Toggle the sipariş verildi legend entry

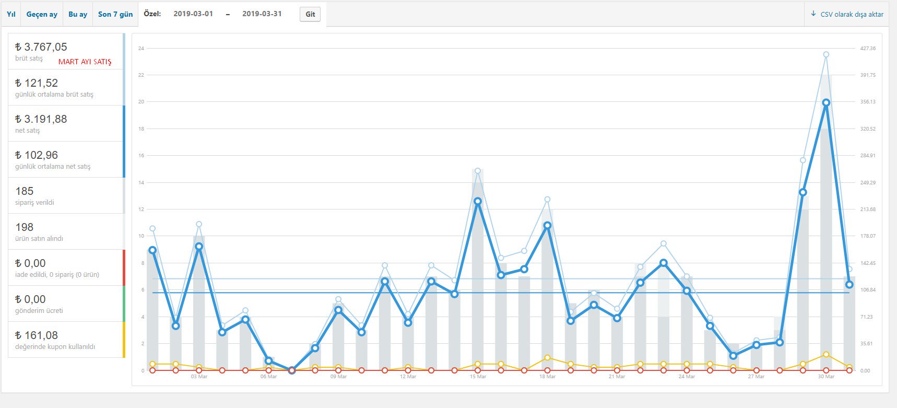(66, 195)
